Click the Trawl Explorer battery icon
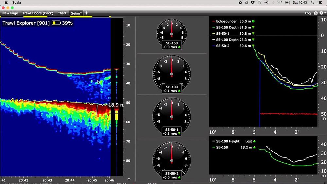Image resolution: width=327 pixels, height=184 pixels. [x=56, y=23]
